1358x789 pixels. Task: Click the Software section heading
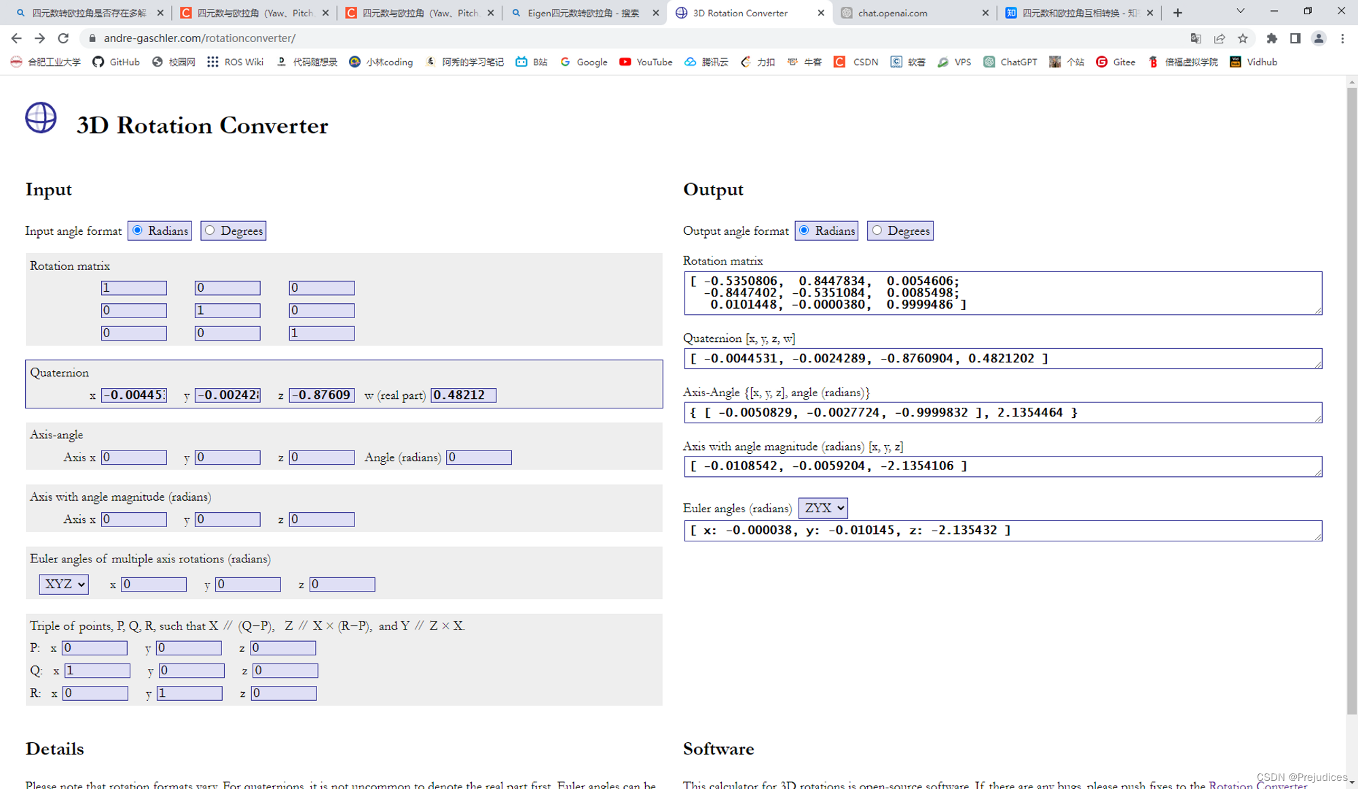point(716,748)
